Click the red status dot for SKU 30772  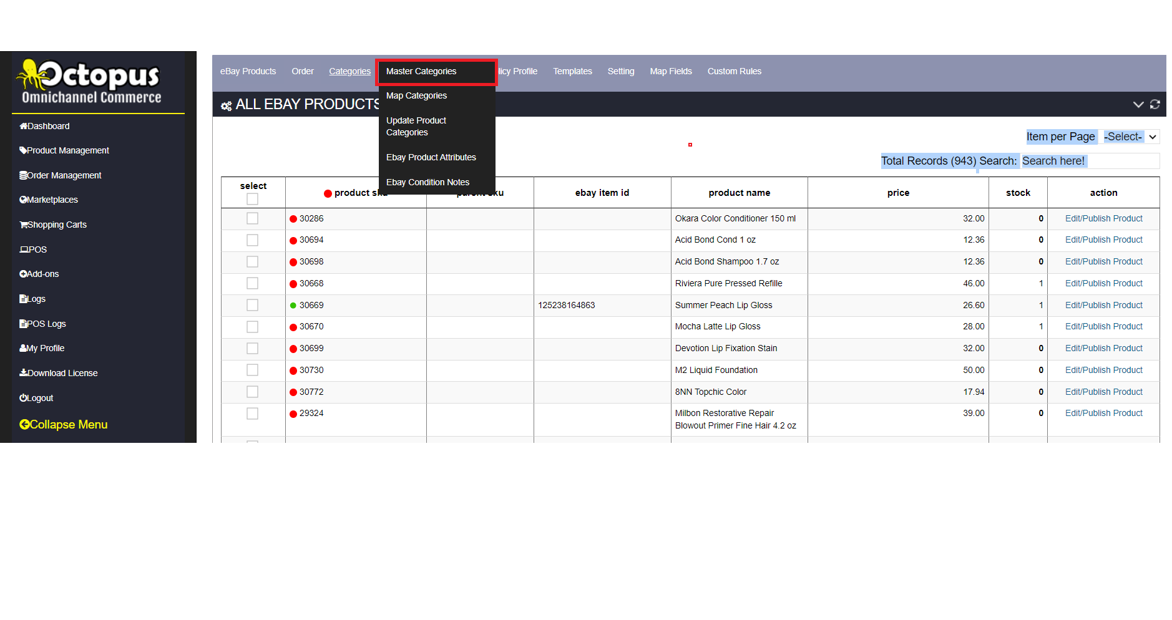point(293,392)
